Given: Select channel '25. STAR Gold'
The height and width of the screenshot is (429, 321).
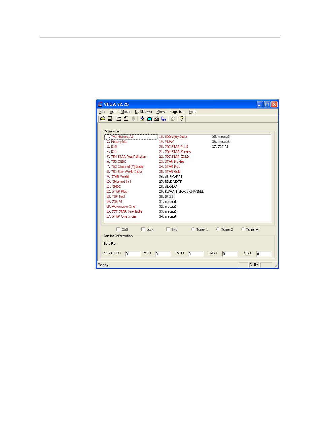Looking at the screenshot, I should point(170,172).
